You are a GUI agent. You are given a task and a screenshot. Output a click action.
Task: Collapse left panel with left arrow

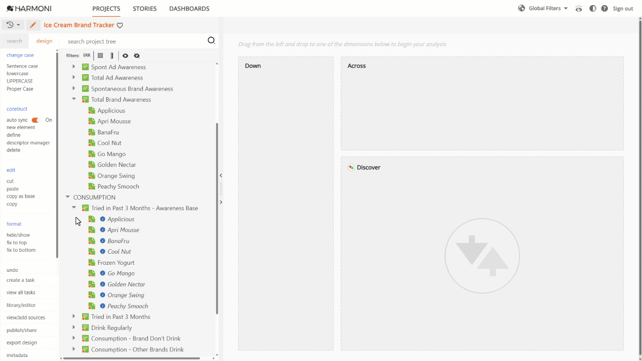[x=221, y=175]
